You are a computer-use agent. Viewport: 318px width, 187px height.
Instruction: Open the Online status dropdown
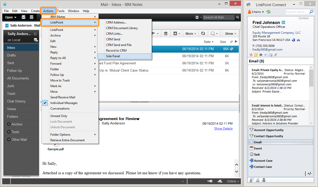tap(233, 181)
